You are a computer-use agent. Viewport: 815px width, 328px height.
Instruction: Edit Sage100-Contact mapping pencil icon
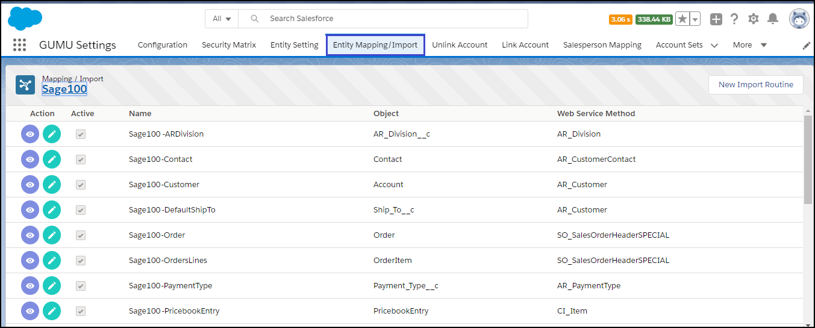52,159
